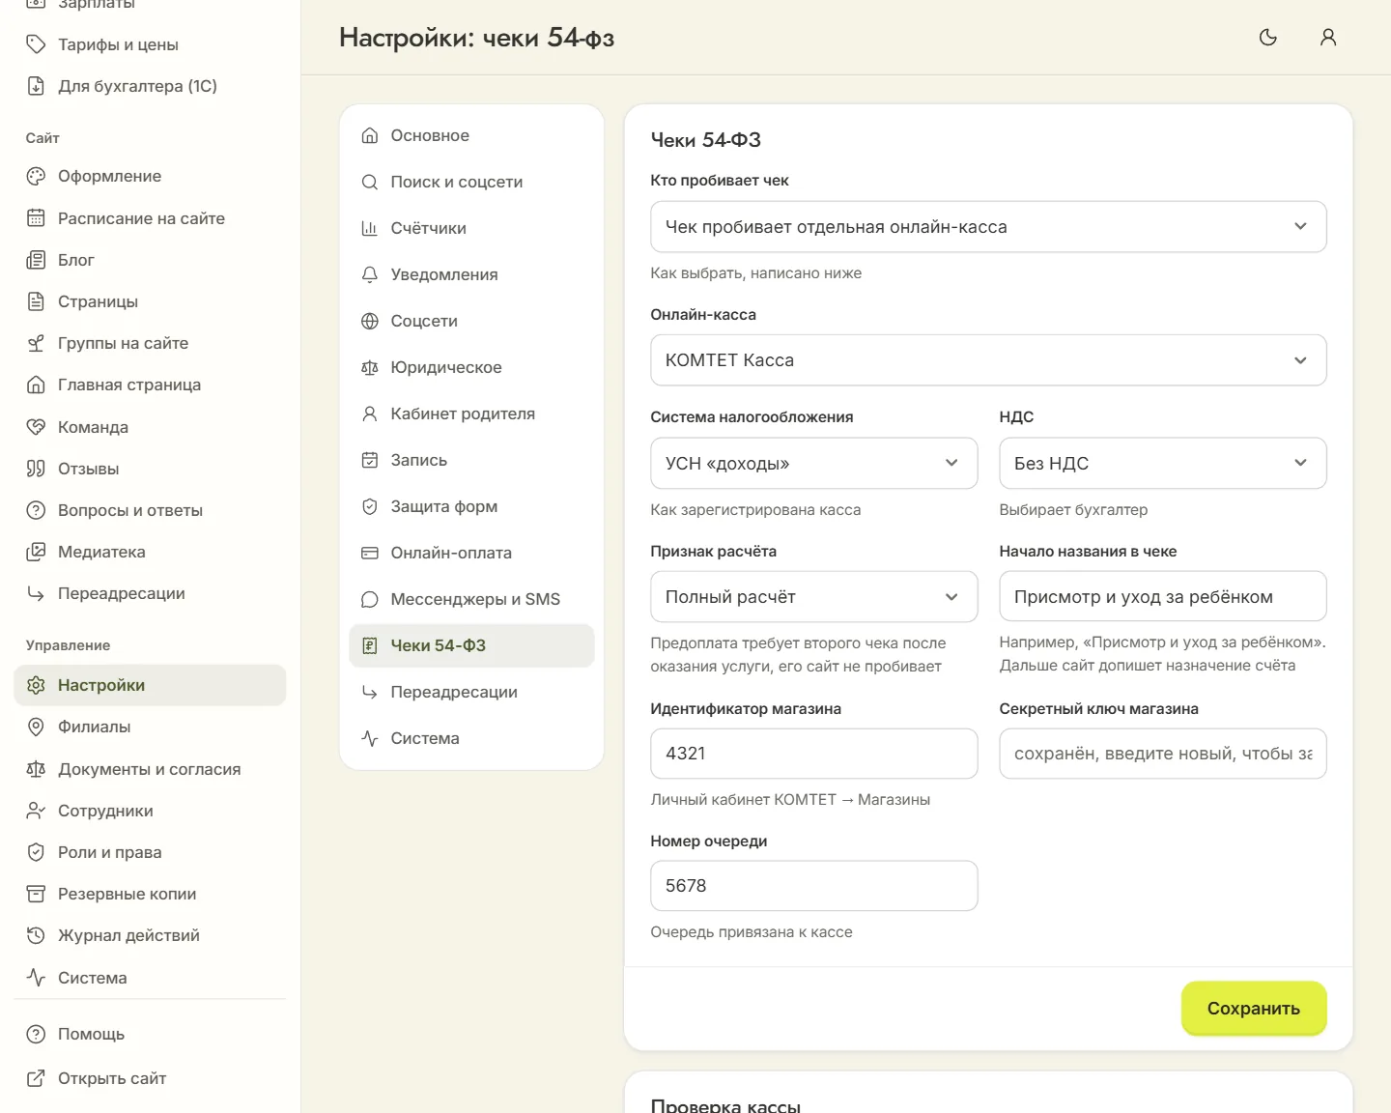1391x1113 pixels.
Task: Expand the Онлайн-касса dropdown showing КОМТЕТ Касса
Action: (988, 360)
